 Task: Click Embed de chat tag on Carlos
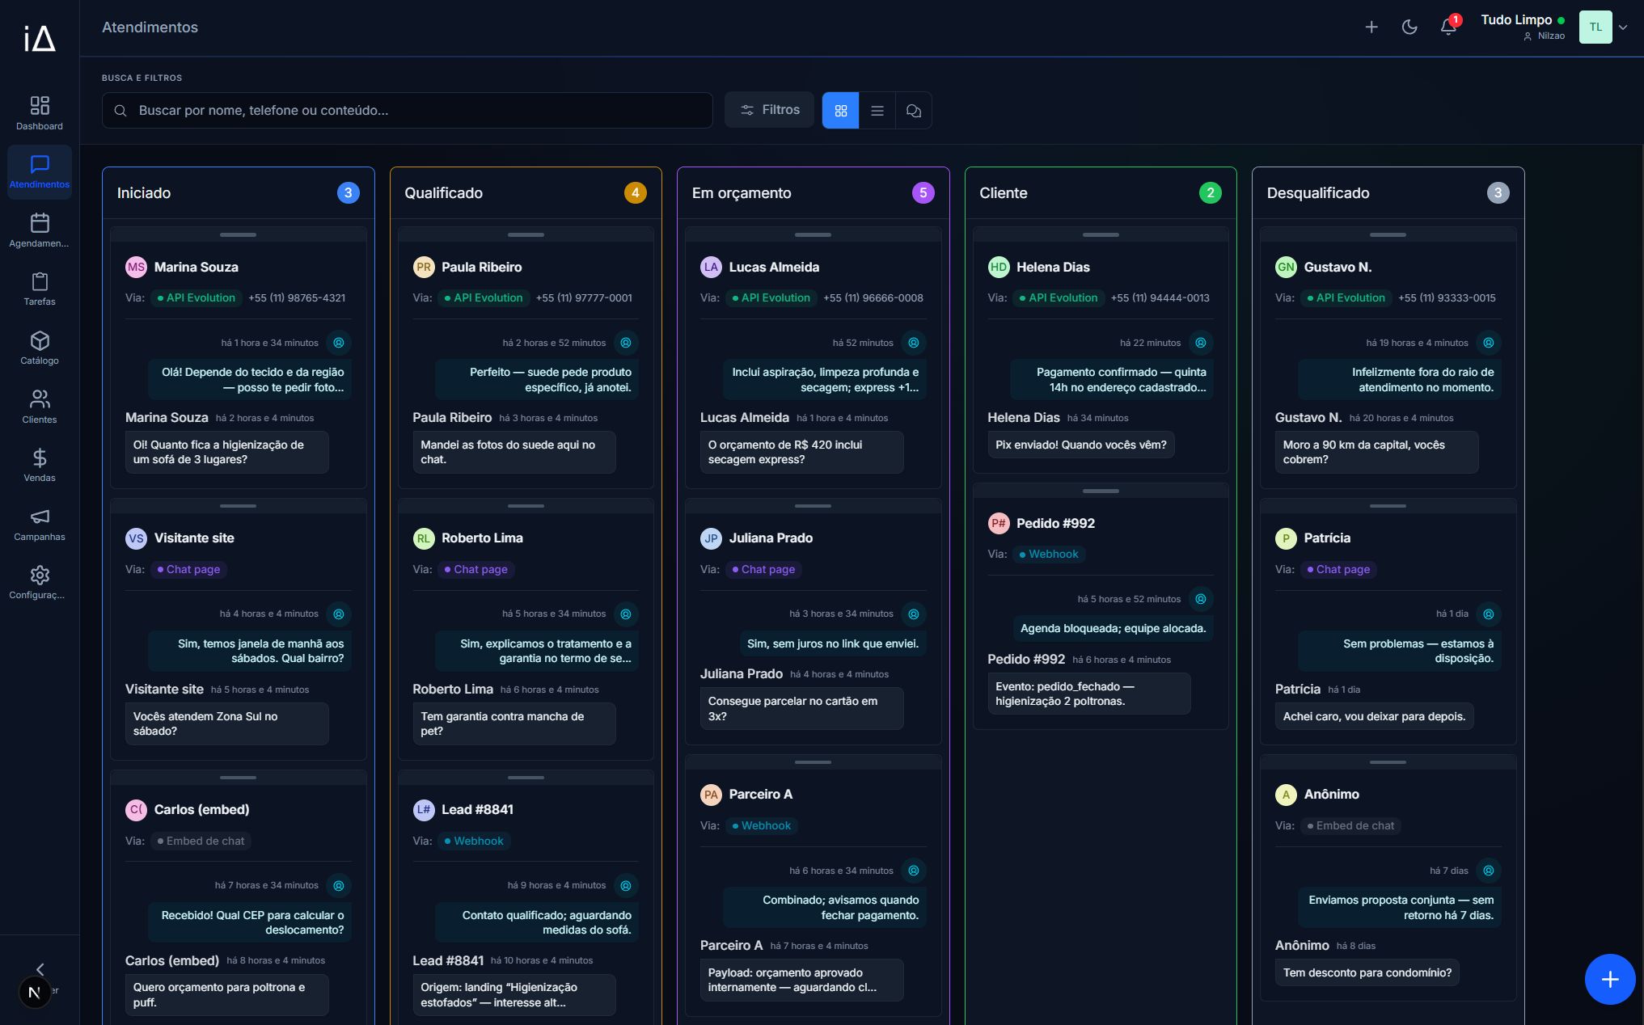(x=201, y=841)
